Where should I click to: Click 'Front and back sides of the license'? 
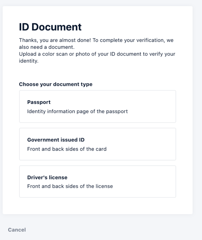[x=70, y=186]
